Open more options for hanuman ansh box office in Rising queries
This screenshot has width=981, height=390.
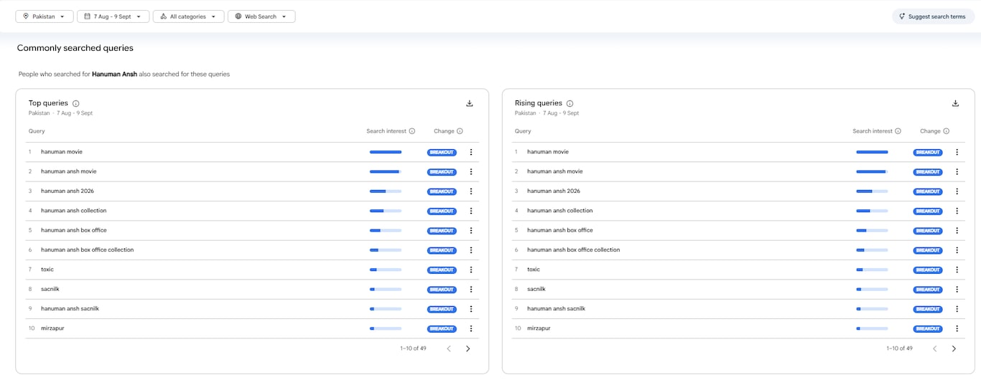coord(957,231)
